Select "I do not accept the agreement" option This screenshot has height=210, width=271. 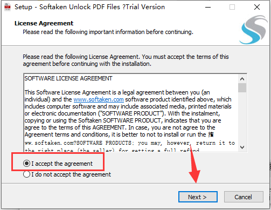26,174
